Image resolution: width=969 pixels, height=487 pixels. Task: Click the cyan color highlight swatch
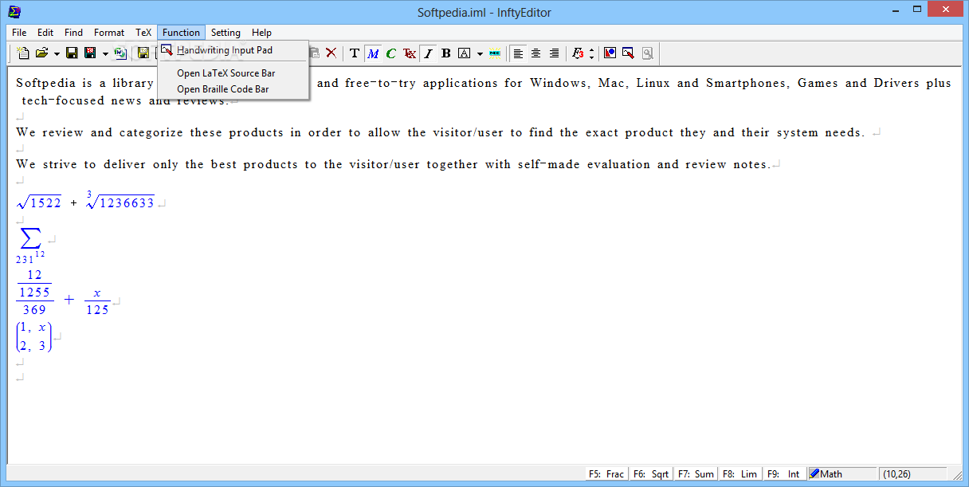[x=495, y=53]
